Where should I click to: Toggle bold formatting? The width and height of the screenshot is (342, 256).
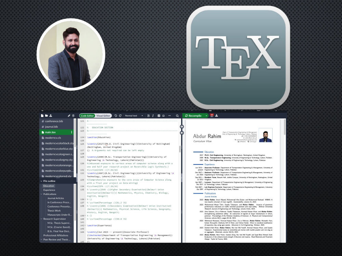pyautogui.click(x=148, y=116)
